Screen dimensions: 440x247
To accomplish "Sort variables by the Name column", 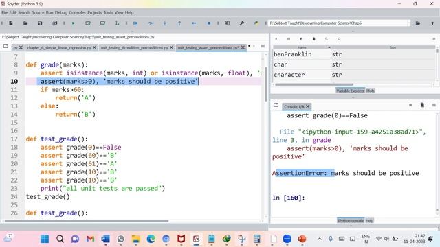I will [x=302, y=47].
